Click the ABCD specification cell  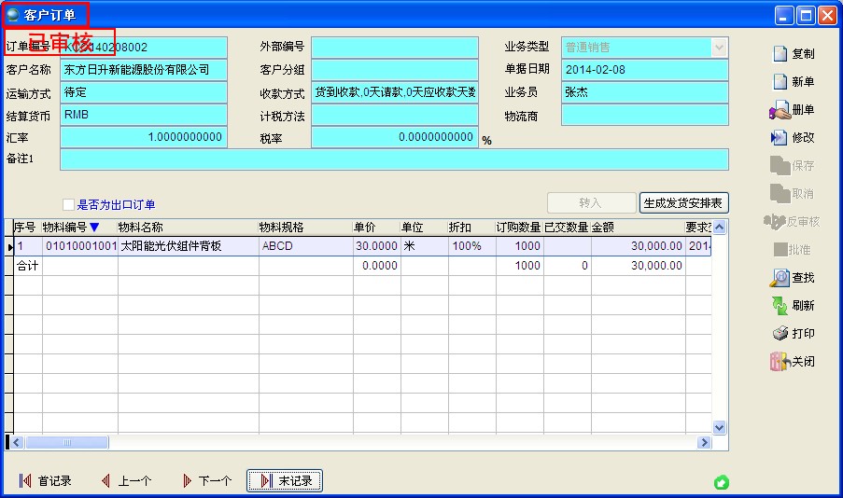tap(306, 246)
